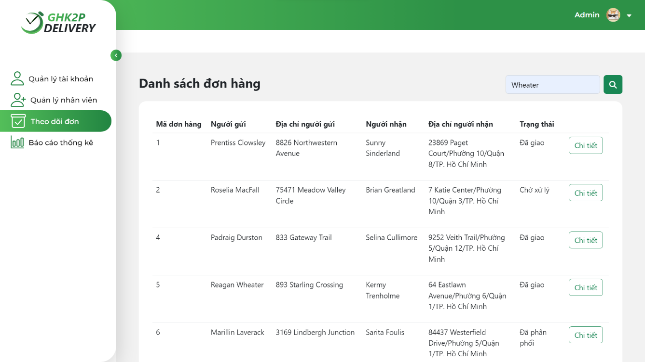
Task: Show Chi tiết for Reagan Wheater's order
Action: [586, 287]
